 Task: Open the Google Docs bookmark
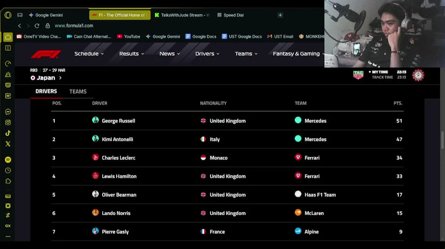pyautogui.click(x=201, y=36)
